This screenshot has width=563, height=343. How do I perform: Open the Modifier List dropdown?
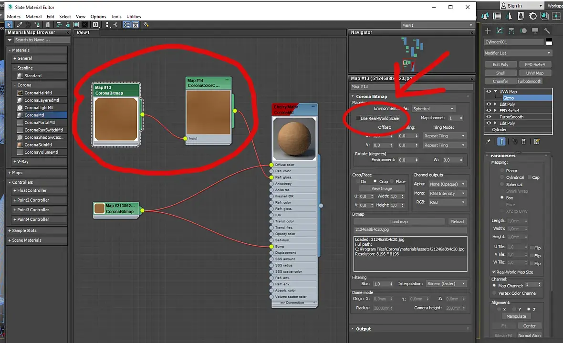pos(518,53)
